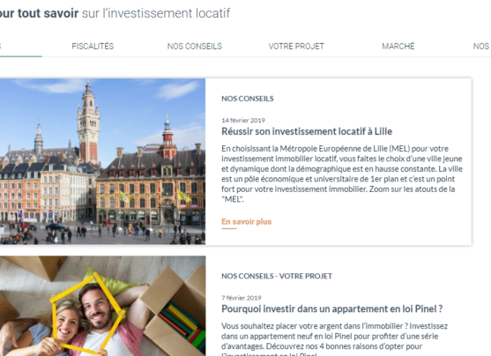The image size is (491, 356).
Task: Open article Réussir son investissement locatif à Lille
Action: [x=307, y=131]
